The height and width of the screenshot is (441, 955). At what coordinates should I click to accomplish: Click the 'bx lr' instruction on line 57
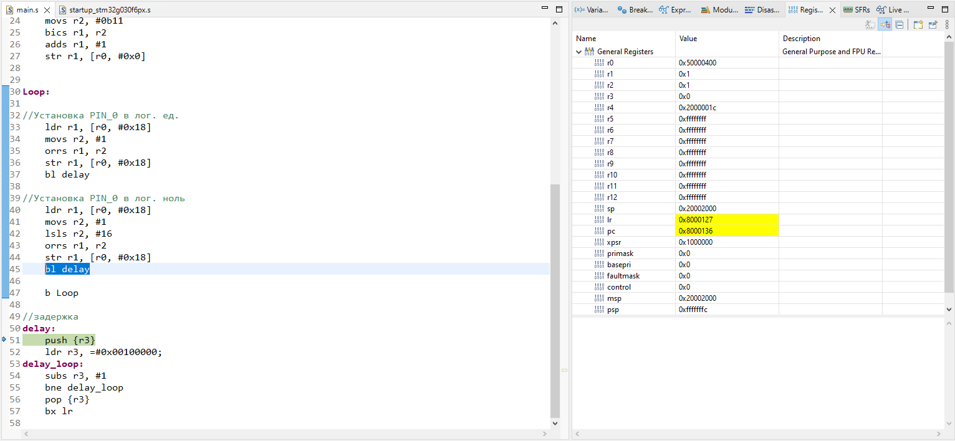tap(59, 411)
